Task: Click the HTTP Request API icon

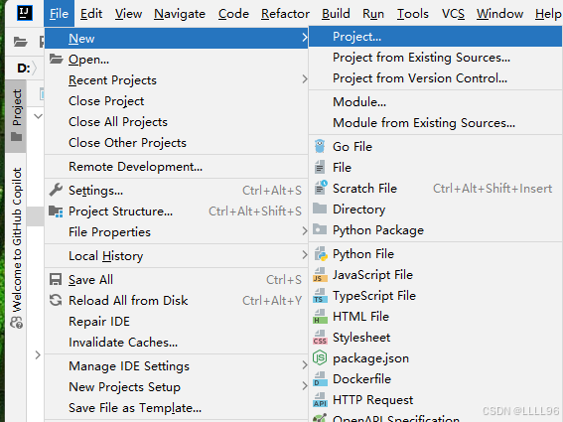Action: [320, 400]
